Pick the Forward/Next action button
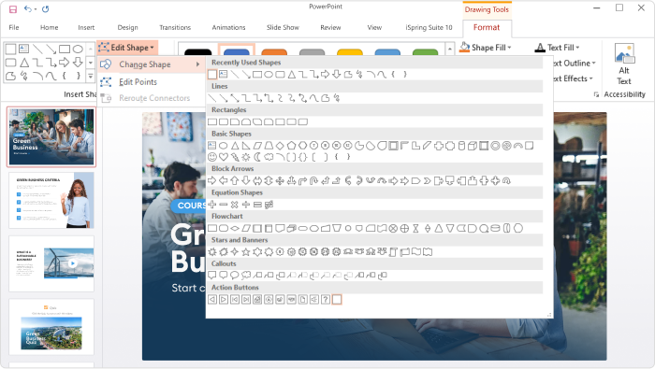Image resolution: width=655 pixels, height=369 pixels. 224,299
